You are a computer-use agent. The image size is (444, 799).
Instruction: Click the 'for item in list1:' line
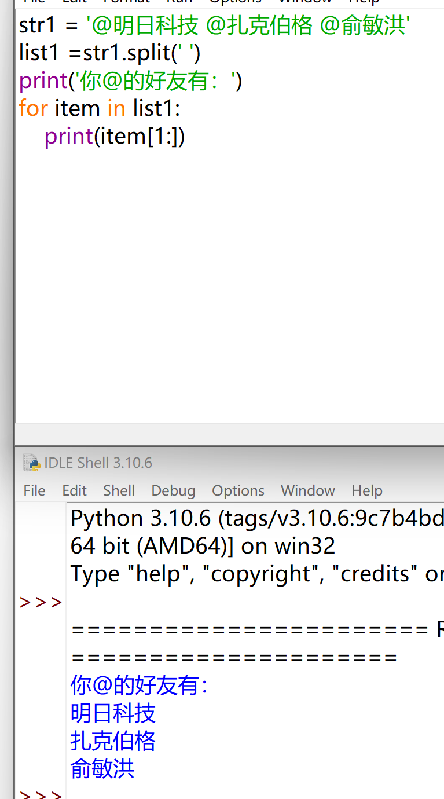point(100,108)
